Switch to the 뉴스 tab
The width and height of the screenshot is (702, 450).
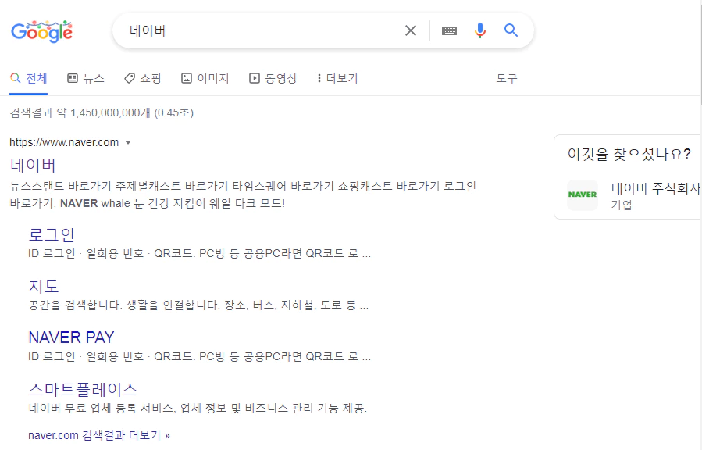(x=86, y=78)
